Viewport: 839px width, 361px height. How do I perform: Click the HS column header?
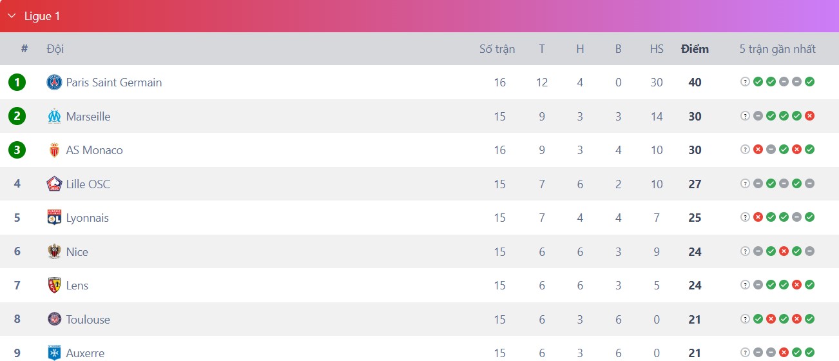coord(657,49)
